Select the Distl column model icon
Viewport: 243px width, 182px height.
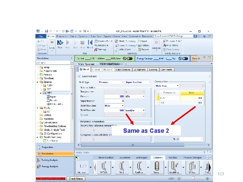pyautogui.click(x=122, y=168)
